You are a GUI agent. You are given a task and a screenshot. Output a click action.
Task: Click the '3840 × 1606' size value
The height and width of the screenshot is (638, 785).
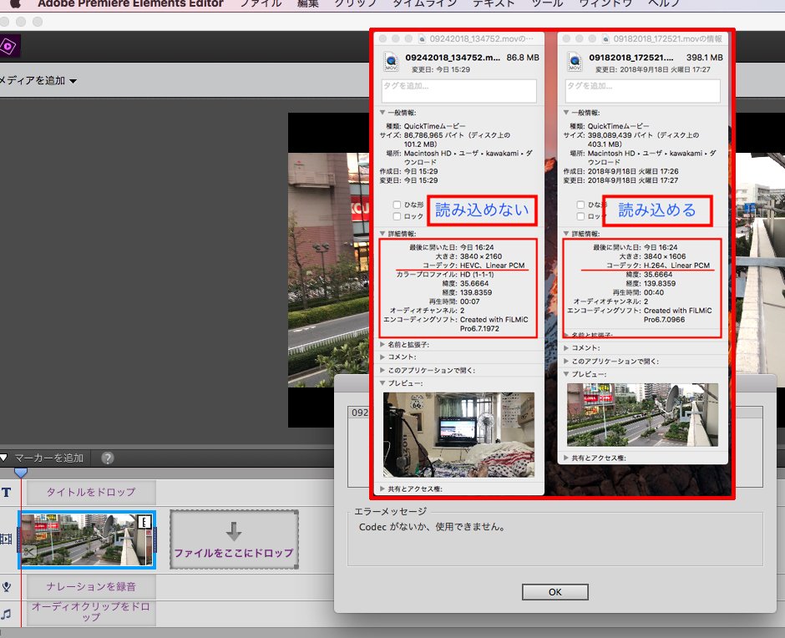[x=665, y=256]
